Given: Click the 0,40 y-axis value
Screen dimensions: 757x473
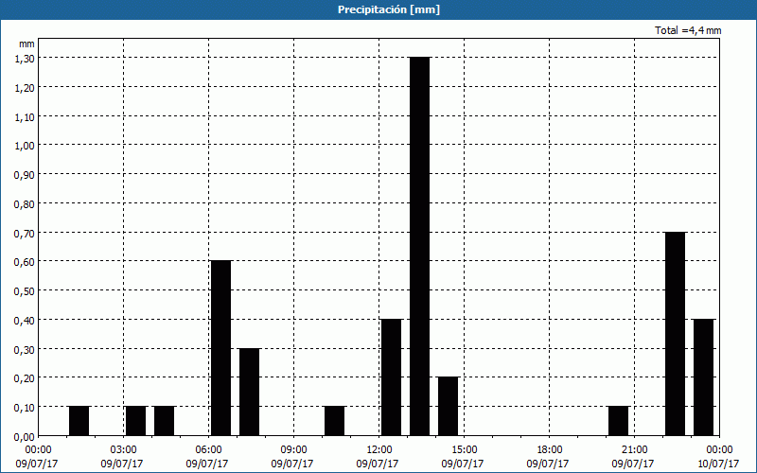Looking at the screenshot, I should click(25, 320).
